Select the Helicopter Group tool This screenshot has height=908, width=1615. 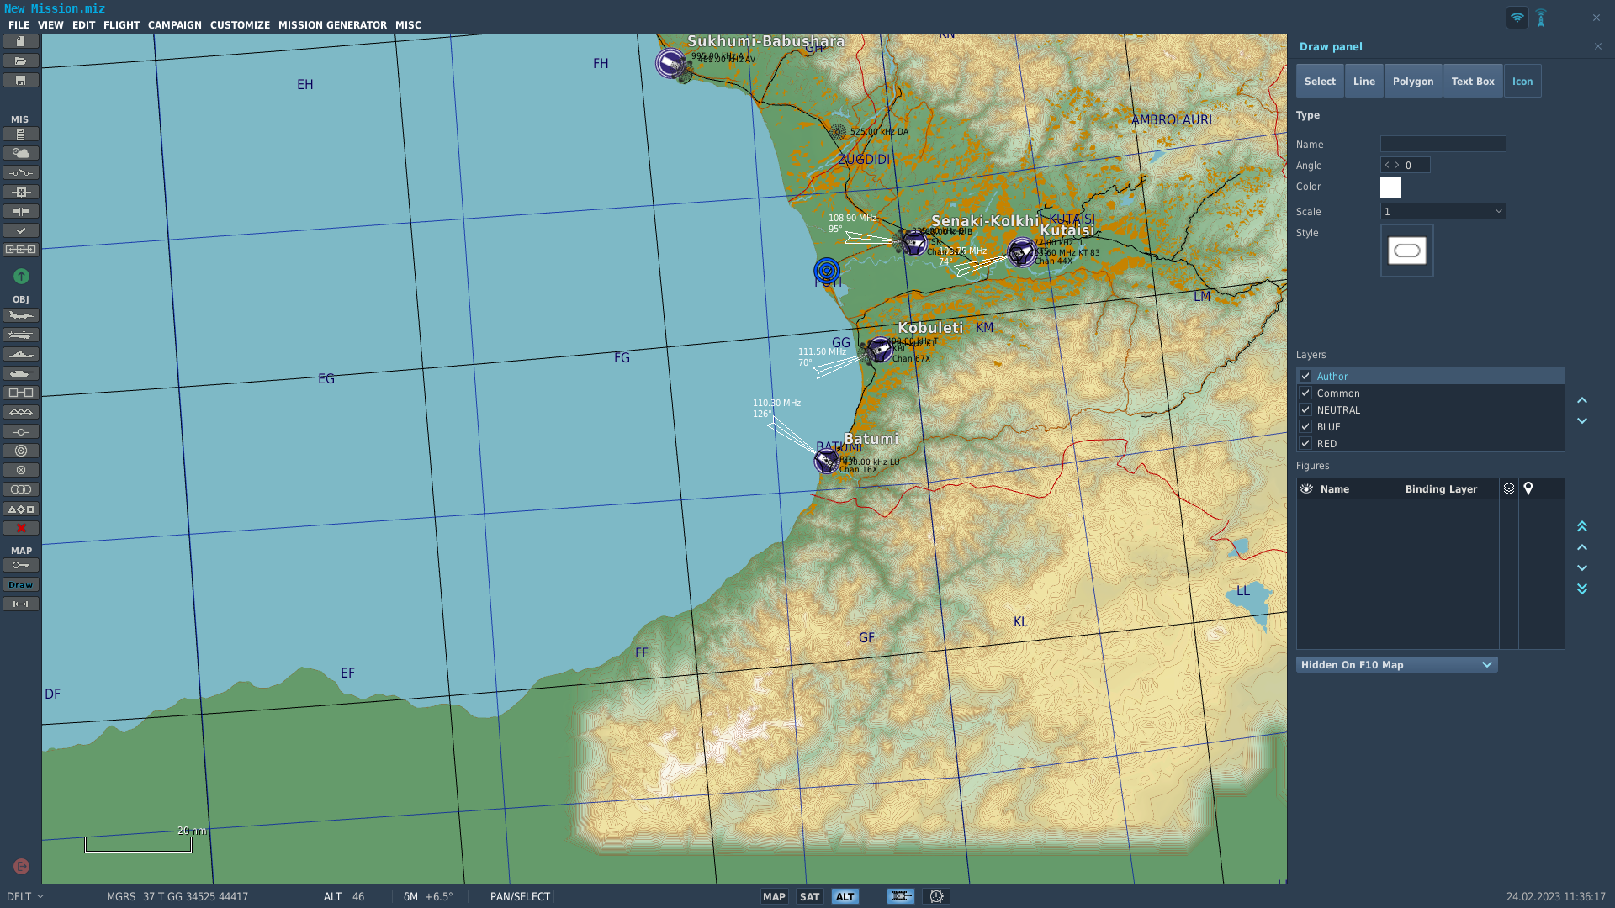coord(21,335)
